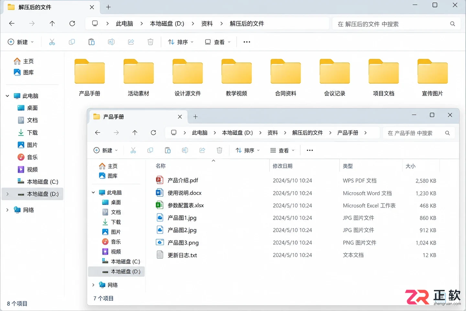Open the 项目文档 folder
The width and height of the screenshot is (466, 311).
tap(384, 78)
